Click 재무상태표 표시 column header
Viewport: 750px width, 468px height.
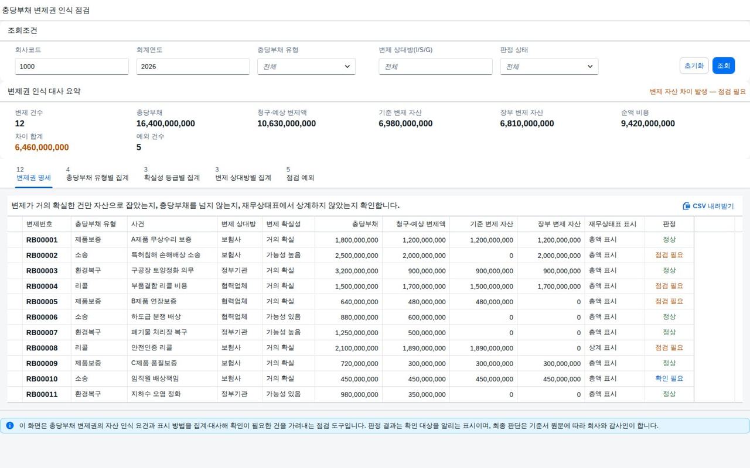click(615, 224)
